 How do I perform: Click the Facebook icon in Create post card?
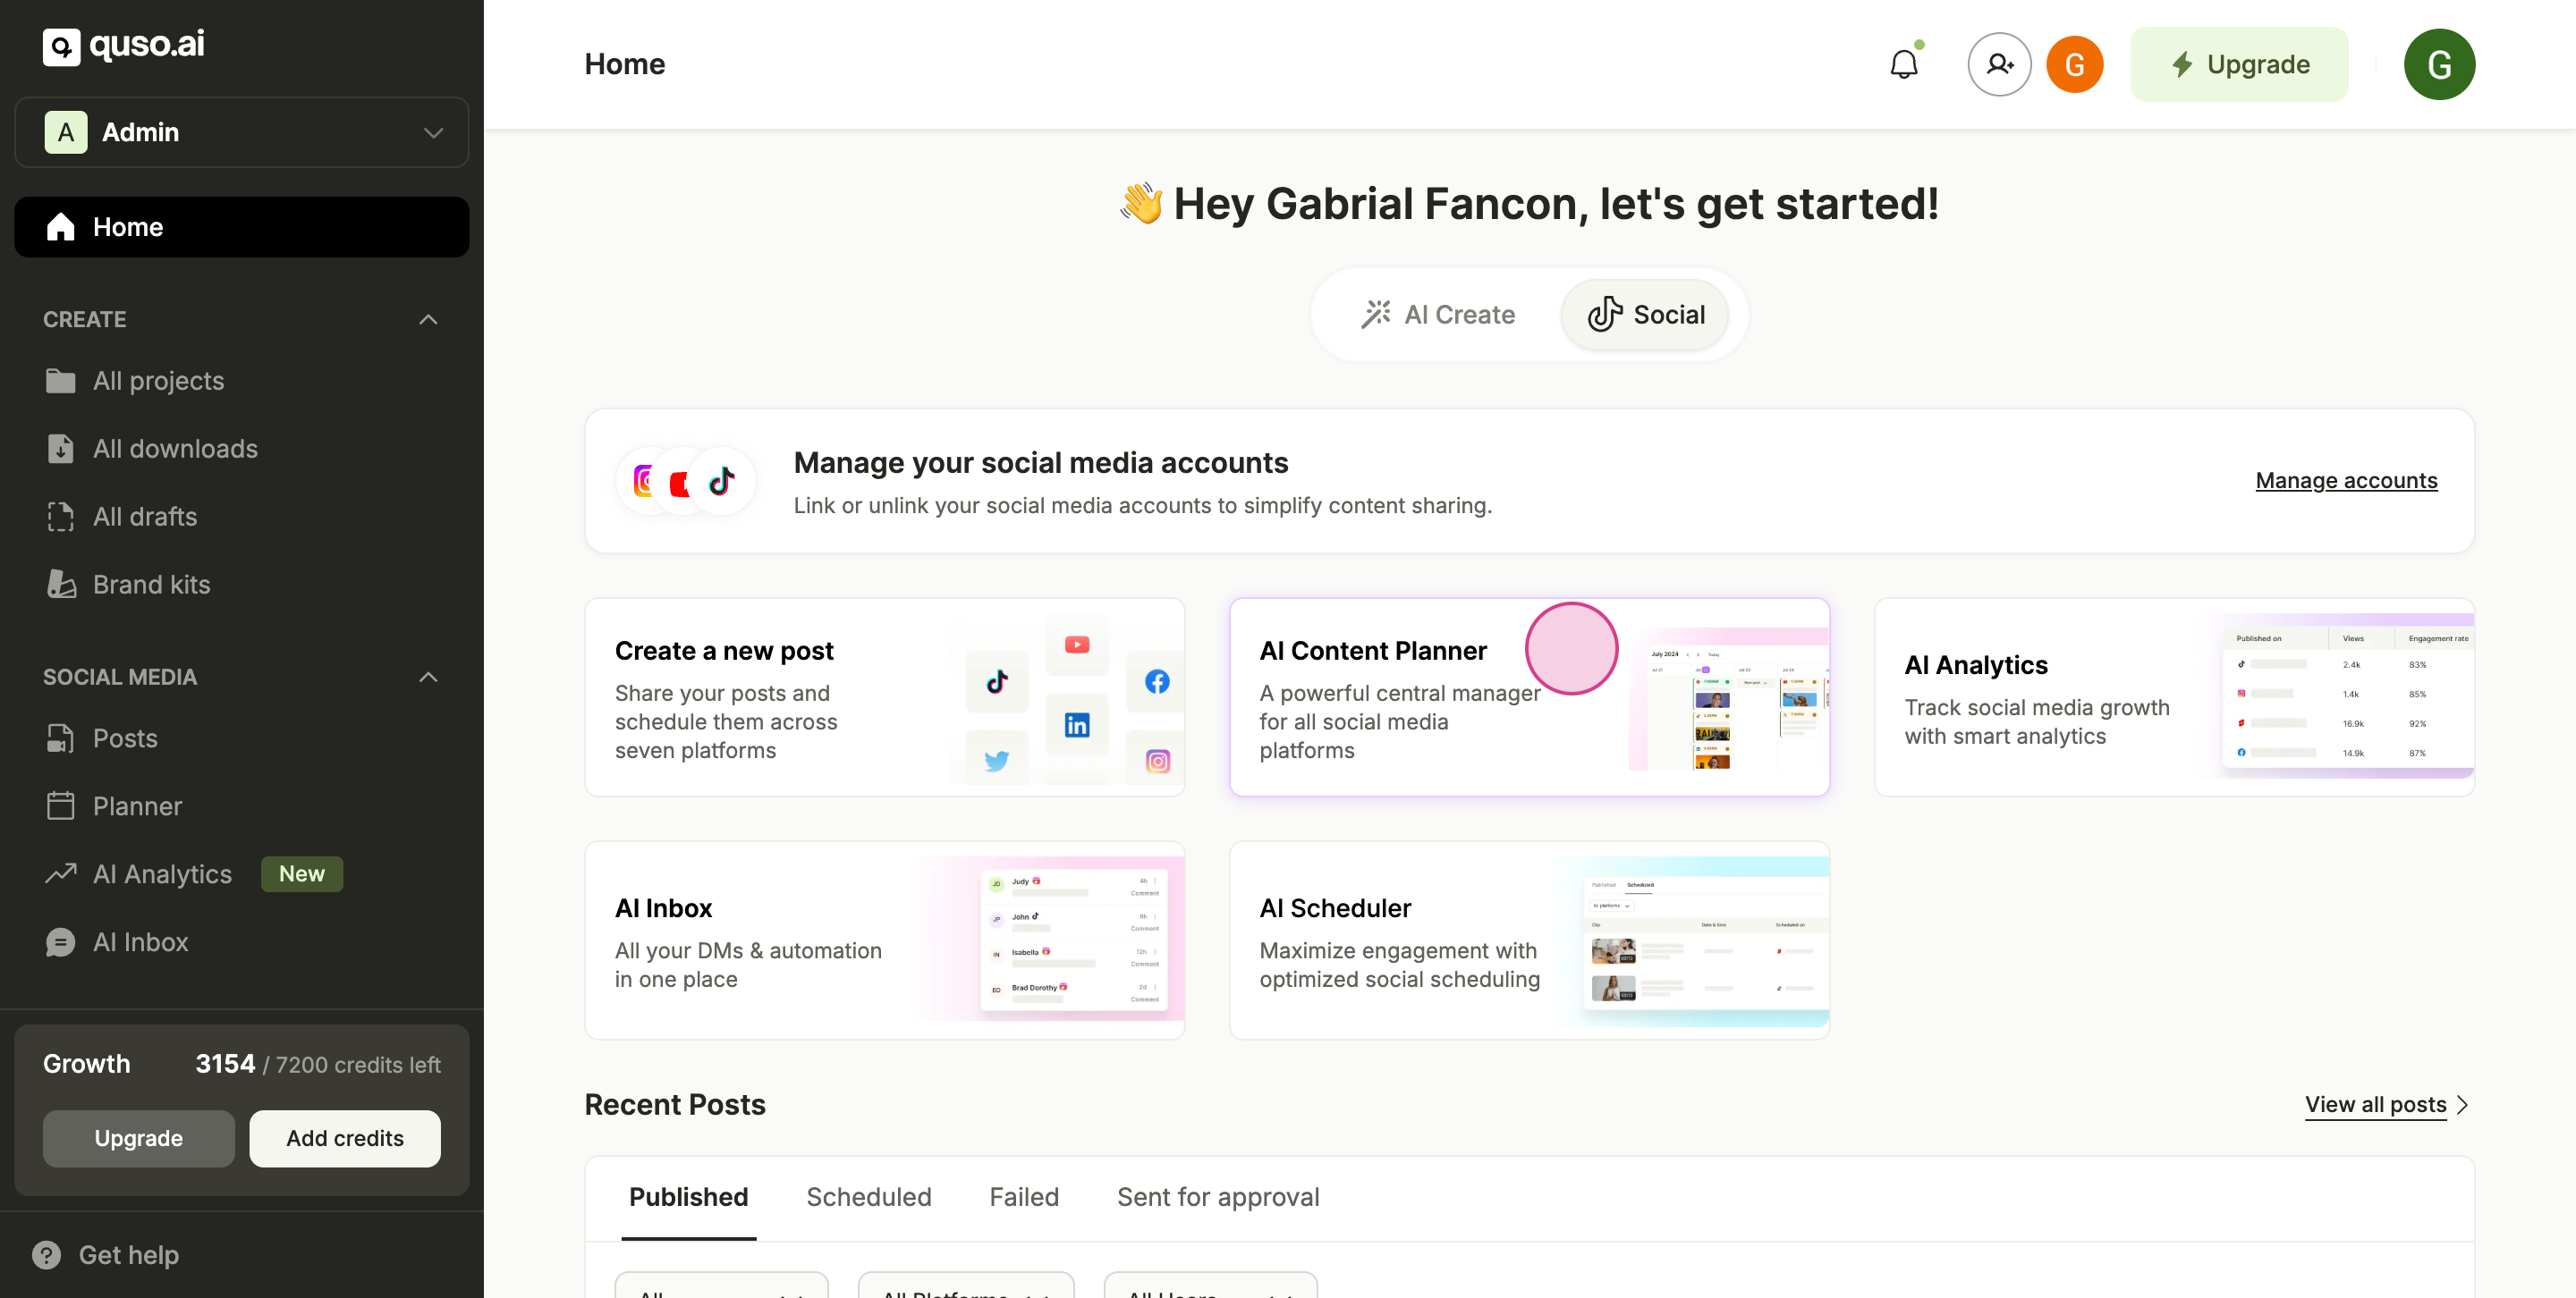[x=1157, y=682]
